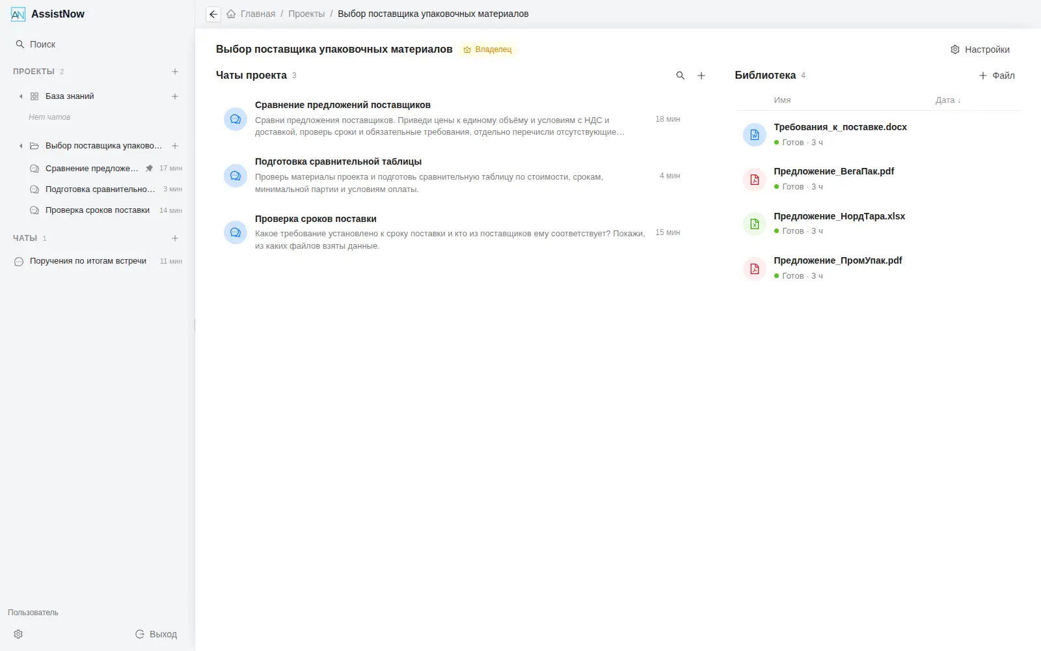Image resolution: width=1041 pixels, height=651 pixels.
Task: Click the home icon in breadcrumbs
Action: pos(231,14)
